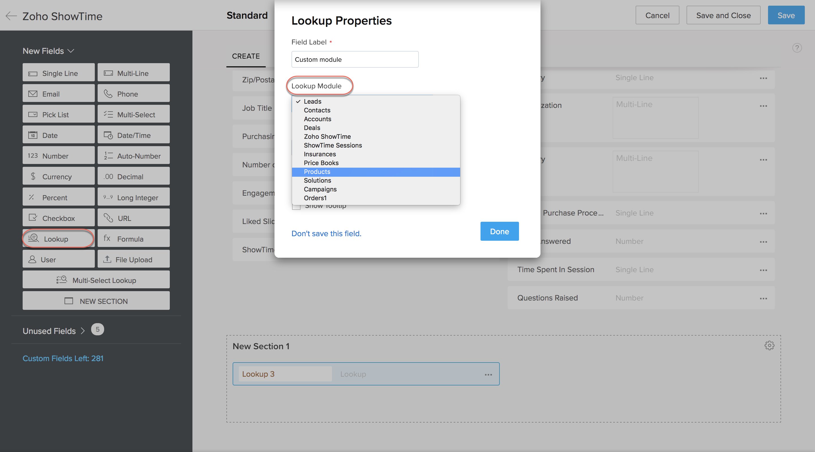Pick the Multi-Select Lookup field
This screenshot has width=815, height=452.
tap(96, 280)
